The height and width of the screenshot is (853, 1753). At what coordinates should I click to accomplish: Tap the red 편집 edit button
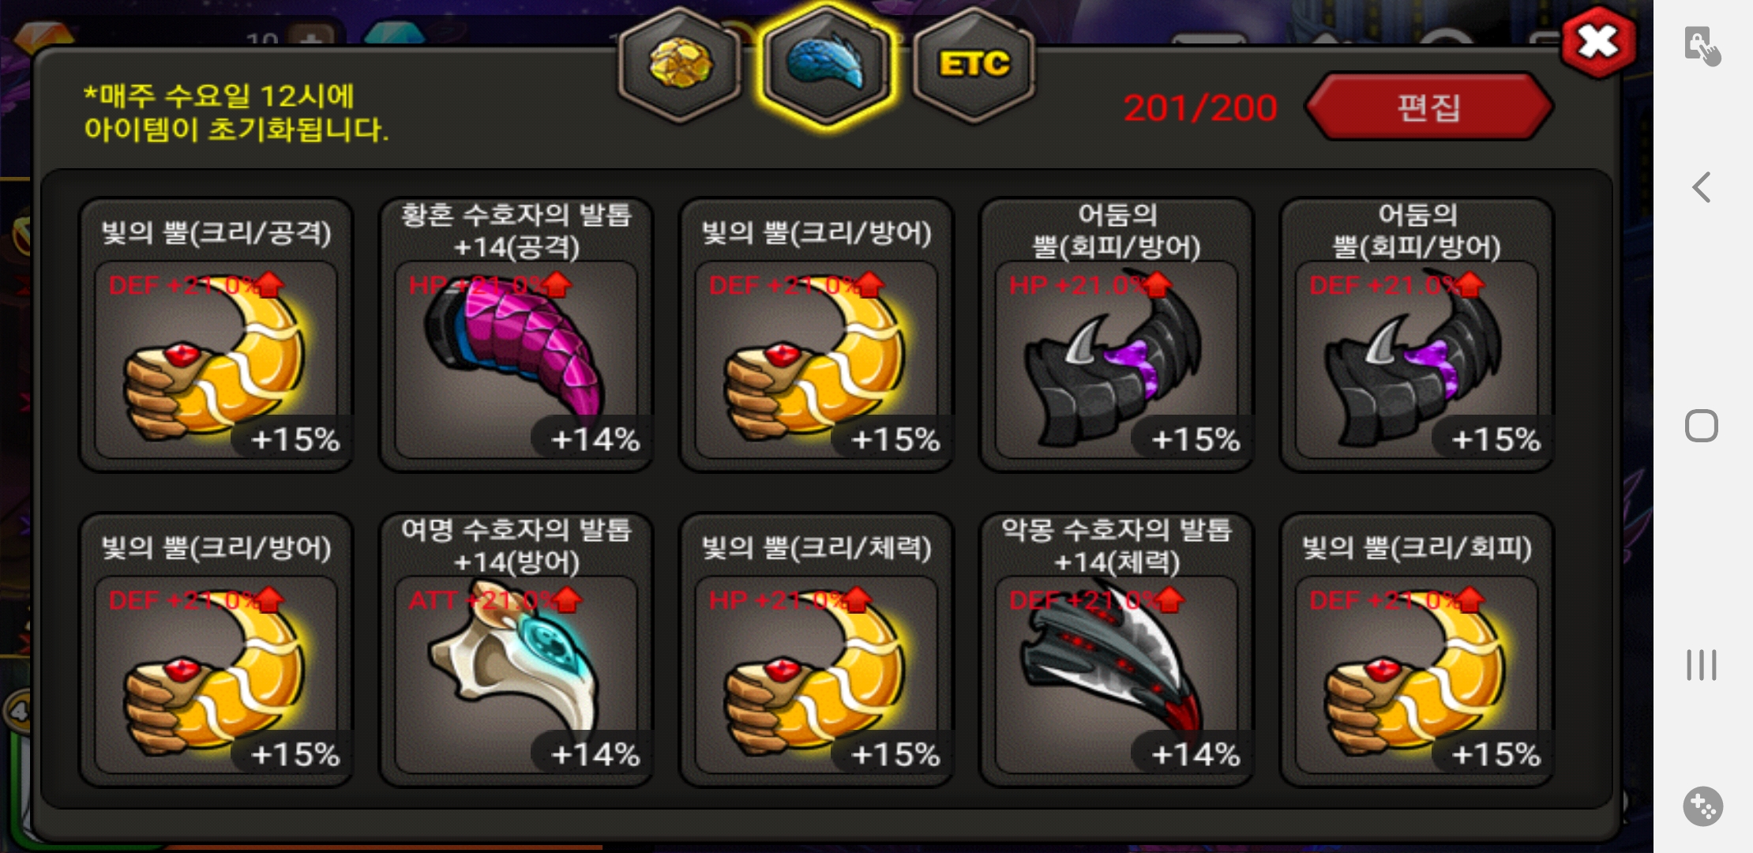1429,107
